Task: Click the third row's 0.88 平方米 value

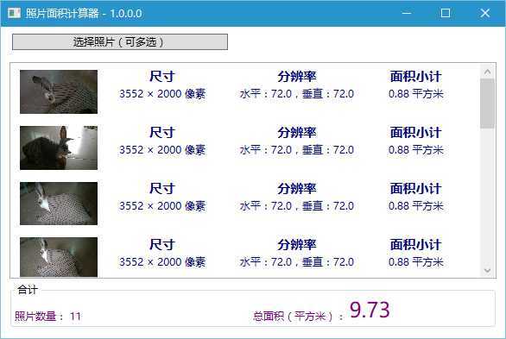Action: 415,206
